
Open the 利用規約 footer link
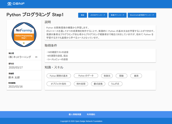pos(91,114)
